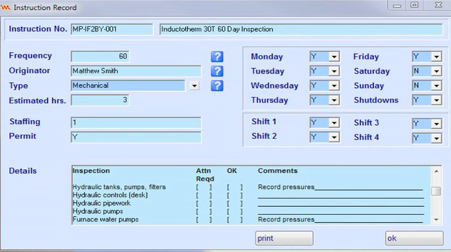This screenshot has height=252, width=451.
Task: Open the Saturday dropdown
Action: tap(436, 71)
